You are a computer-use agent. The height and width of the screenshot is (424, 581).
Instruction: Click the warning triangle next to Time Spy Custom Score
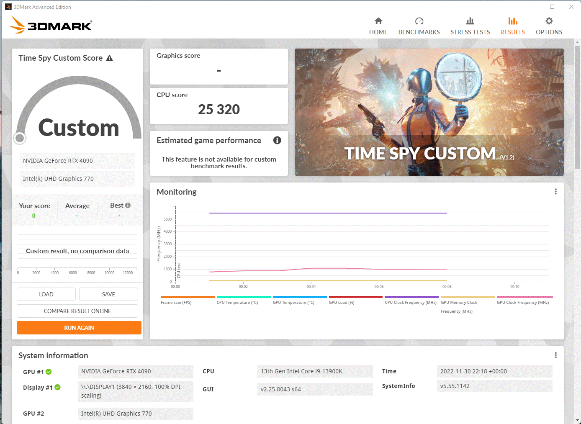coord(110,58)
